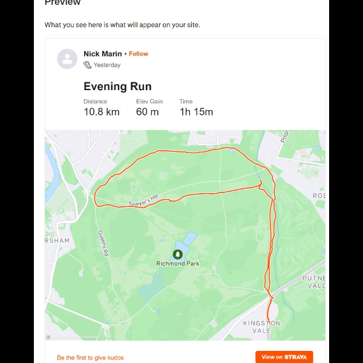
Task: Click the Time 1h 15m stat
Action: point(196,108)
